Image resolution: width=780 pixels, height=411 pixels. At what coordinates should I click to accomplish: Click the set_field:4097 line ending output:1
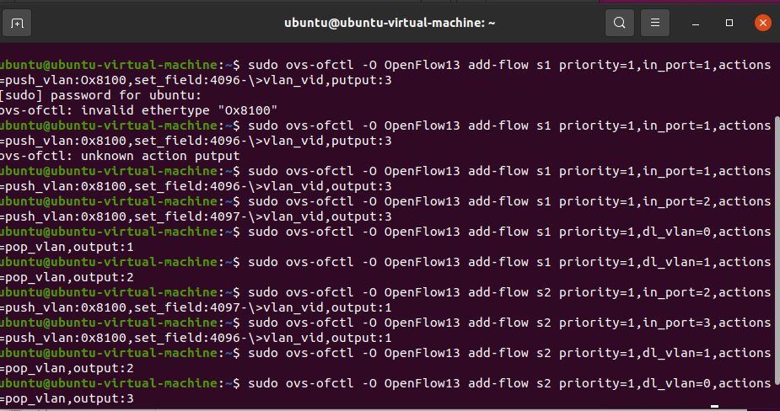(x=196, y=307)
